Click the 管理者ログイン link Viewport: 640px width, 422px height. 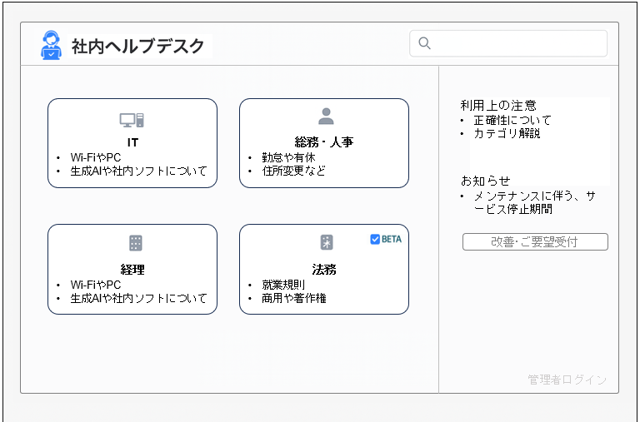tap(567, 380)
